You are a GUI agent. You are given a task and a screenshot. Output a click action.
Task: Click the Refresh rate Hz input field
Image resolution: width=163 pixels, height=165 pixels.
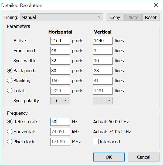60,122
